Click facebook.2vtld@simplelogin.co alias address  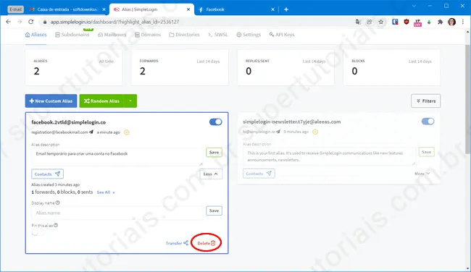[x=69, y=122]
